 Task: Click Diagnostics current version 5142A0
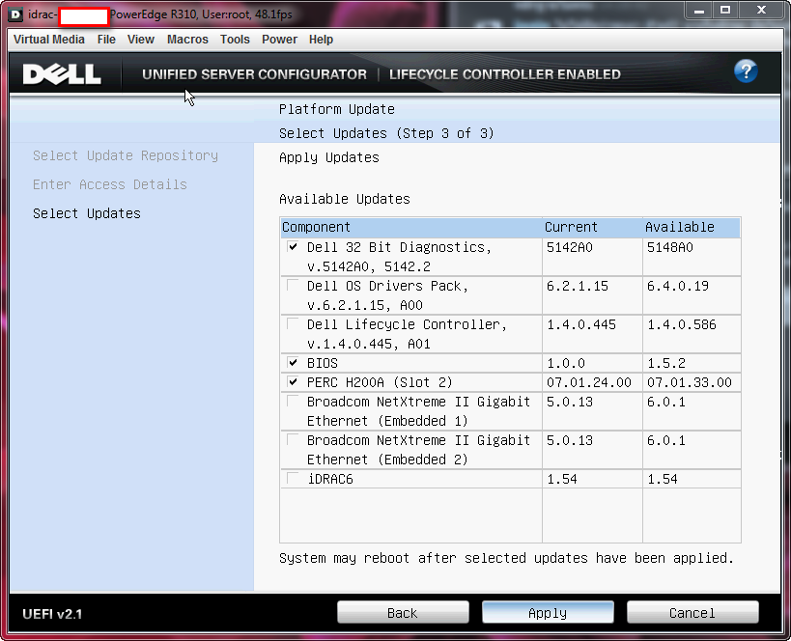click(570, 247)
